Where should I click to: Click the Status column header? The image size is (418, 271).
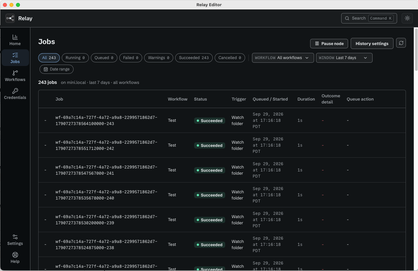point(200,99)
